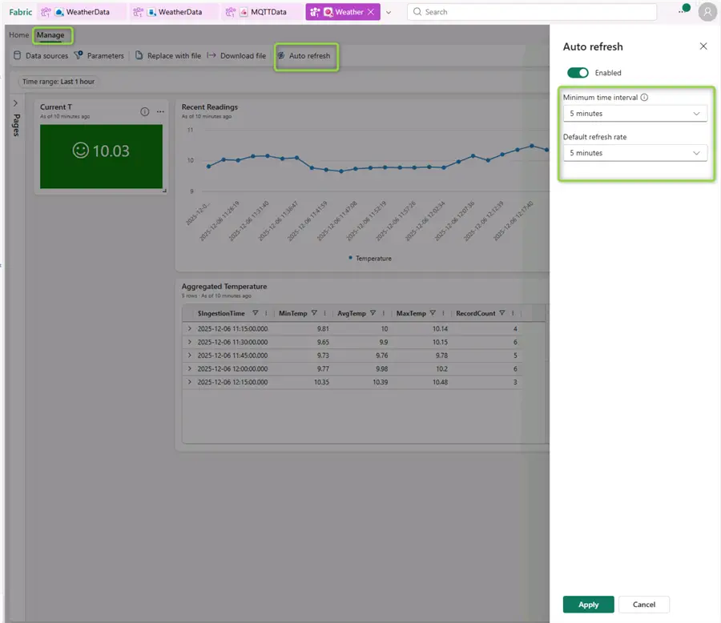The image size is (721, 623).
Task: Open MaxTemp column options menu
Action: pos(443,313)
